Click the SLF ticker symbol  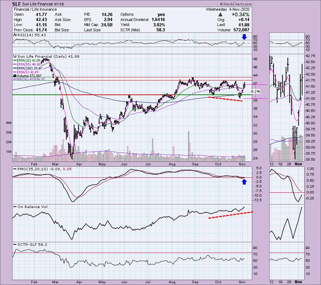16,4
